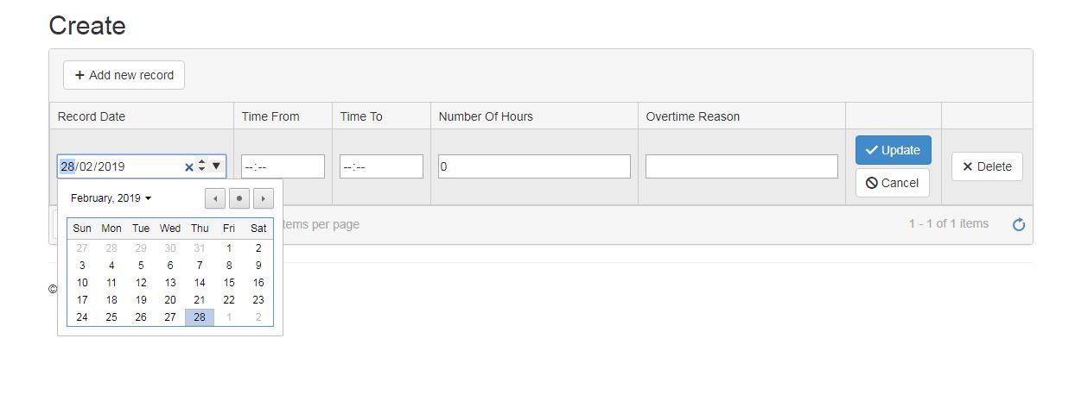Viewport: 1075px width, 401px height.
Task: Toggle the Record Date calendar dropdown arrow
Action: tap(216, 166)
